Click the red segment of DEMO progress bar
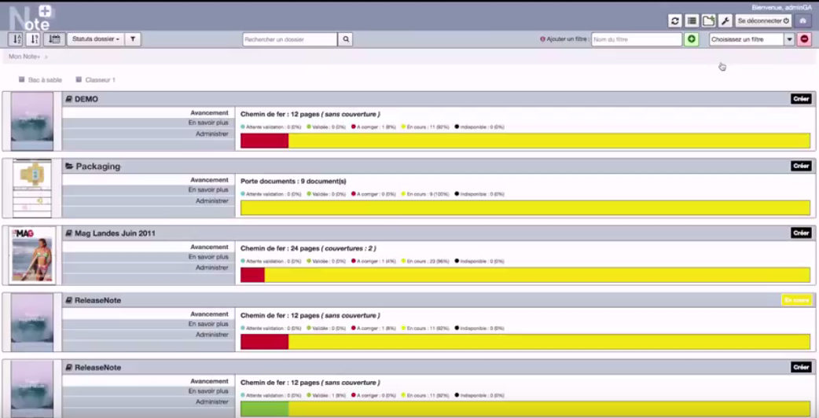 (264, 141)
